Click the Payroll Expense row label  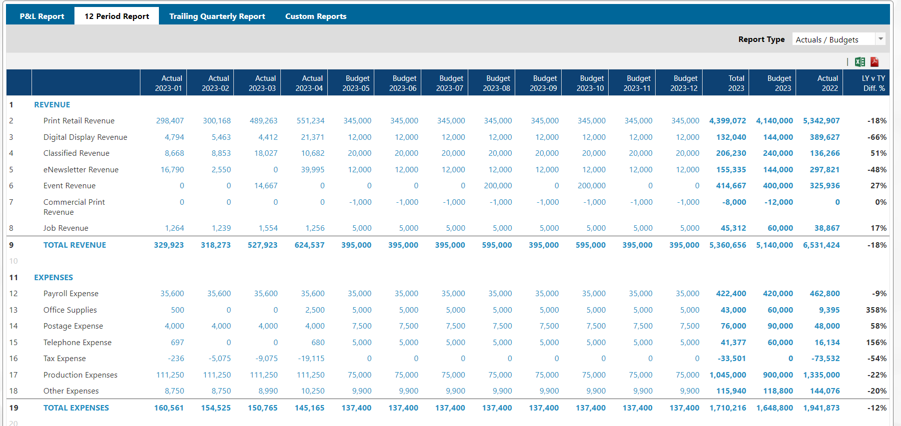point(71,294)
